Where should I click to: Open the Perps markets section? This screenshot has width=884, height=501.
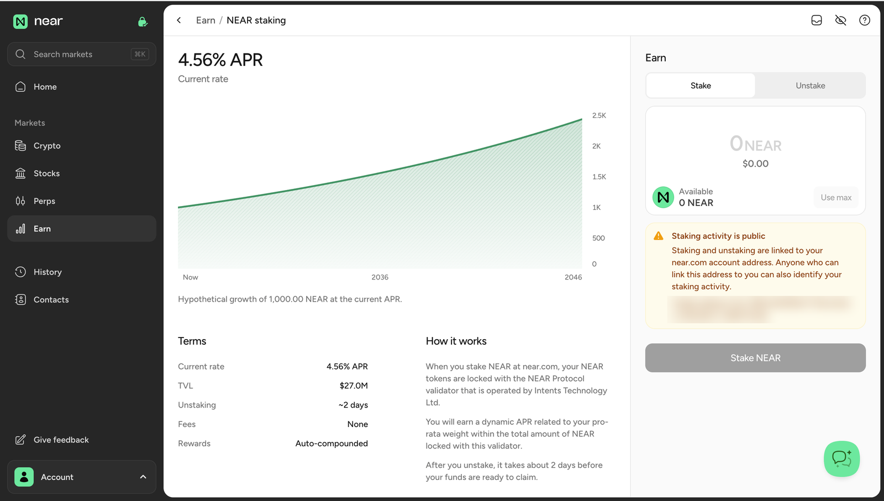click(x=82, y=201)
